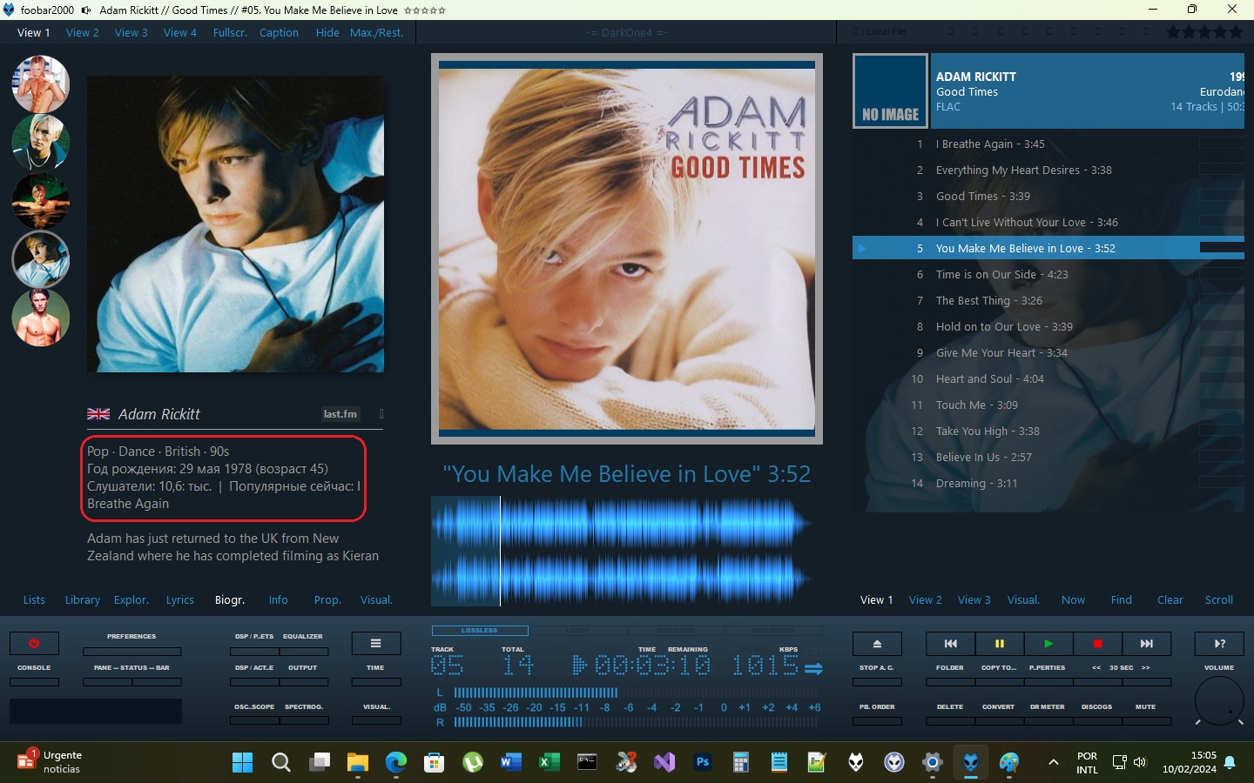1254x783 pixels.
Task: Skip to the next track
Action: [x=1146, y=644]
